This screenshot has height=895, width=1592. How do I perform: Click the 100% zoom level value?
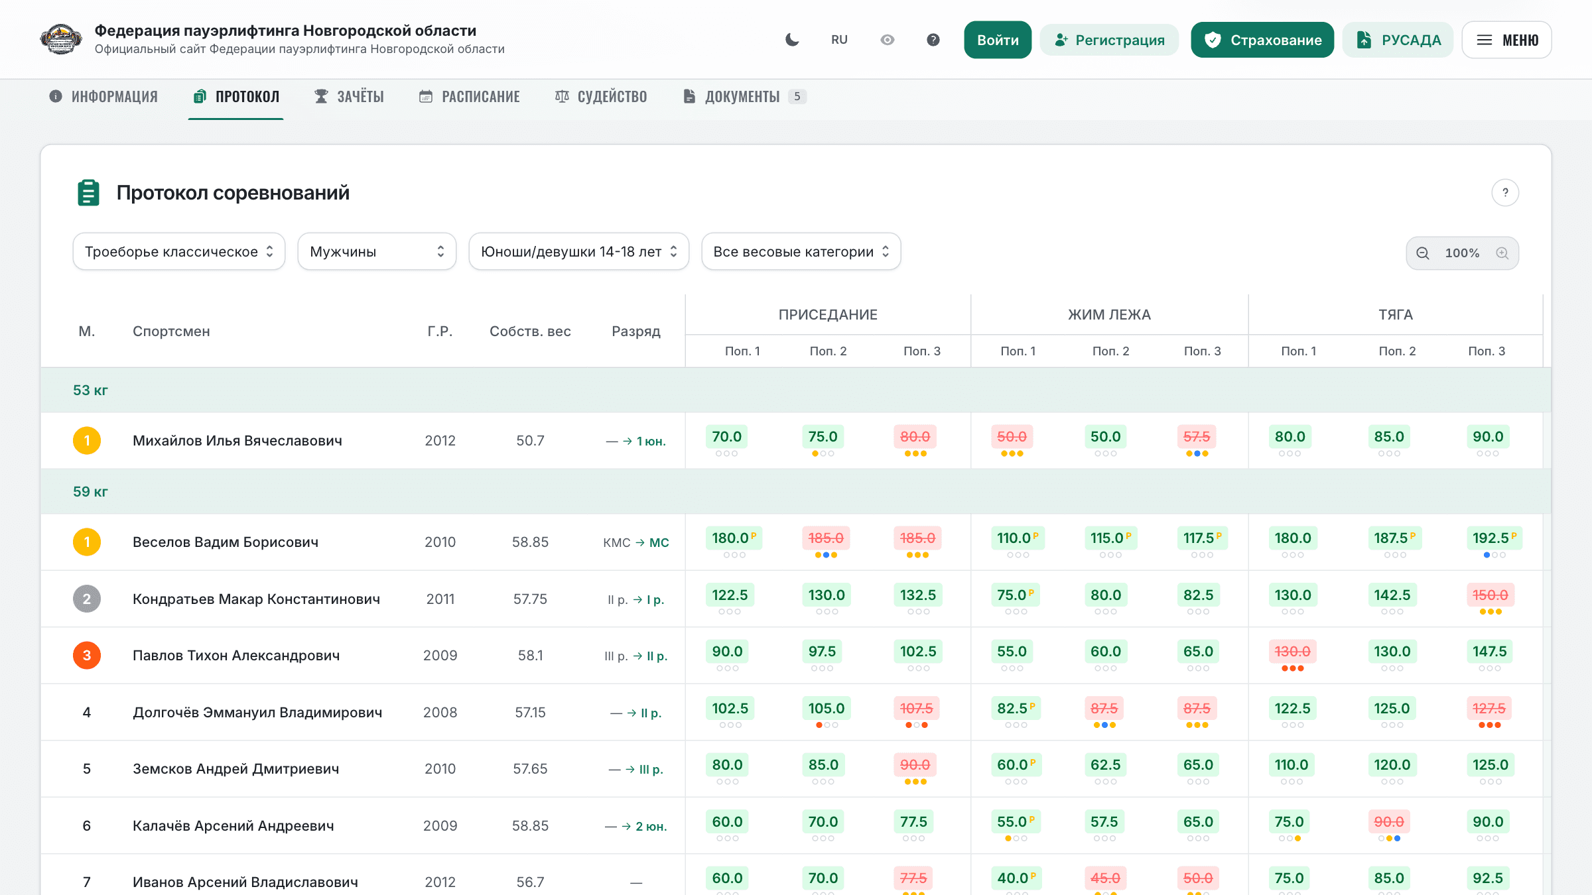coord(1462,253)
